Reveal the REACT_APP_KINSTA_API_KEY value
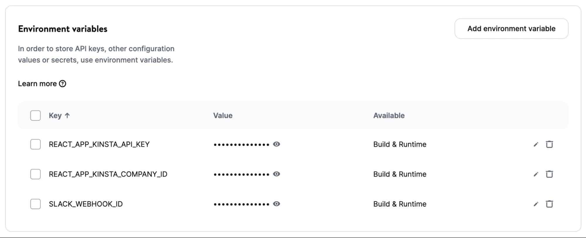This screenshot has width=586, height=238. pos(276,144)
